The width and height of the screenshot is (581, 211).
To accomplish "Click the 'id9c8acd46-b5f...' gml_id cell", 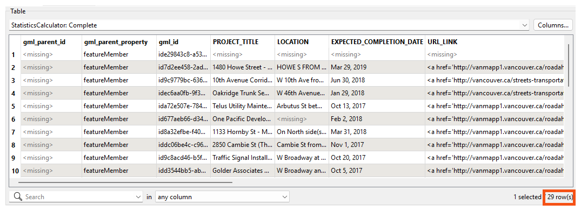I will tap(183, 158).
